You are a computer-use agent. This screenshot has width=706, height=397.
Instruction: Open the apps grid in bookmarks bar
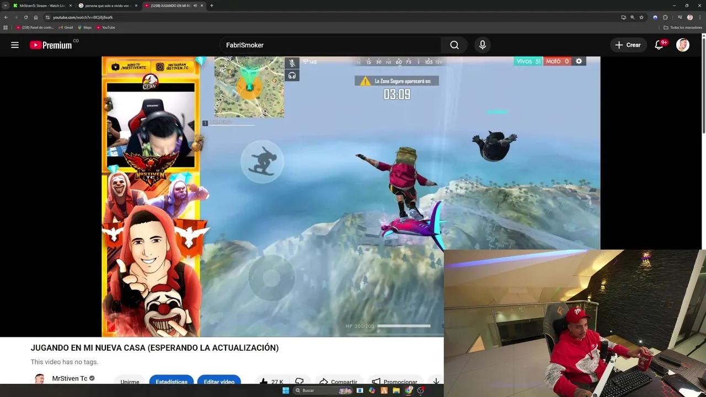[6, 28]
